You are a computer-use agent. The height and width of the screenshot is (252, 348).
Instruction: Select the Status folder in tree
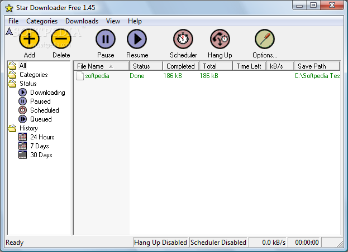pos(28,84)
